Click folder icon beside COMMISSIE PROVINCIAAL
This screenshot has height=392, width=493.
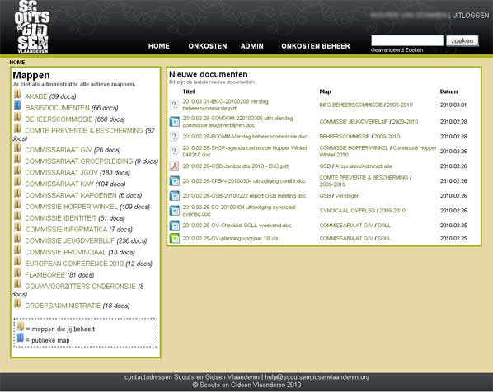coord(17,250)
